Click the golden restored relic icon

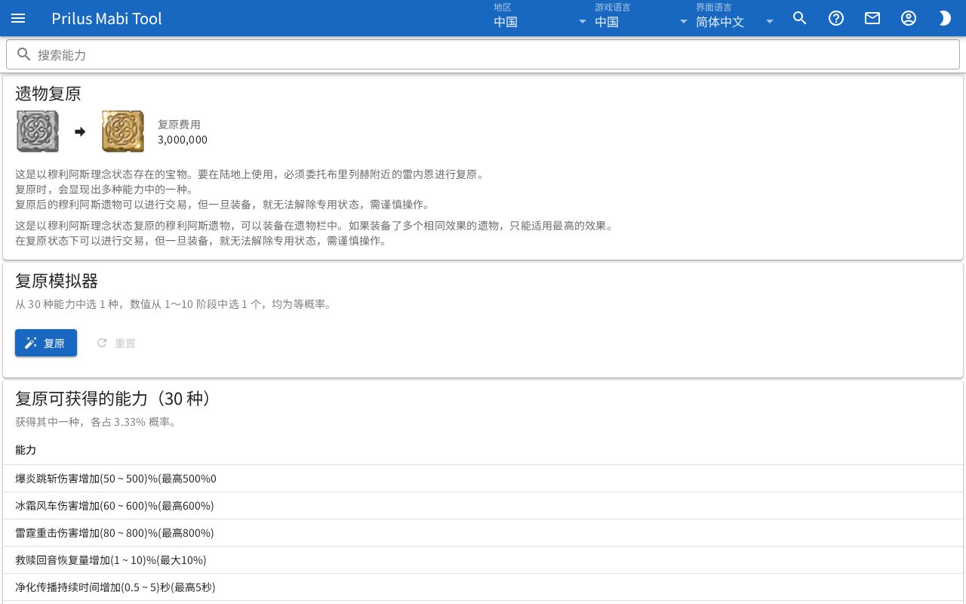(x=123, y=131)
